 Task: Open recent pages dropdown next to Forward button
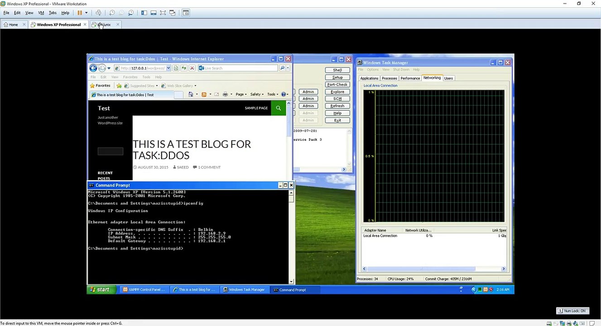(x=109, y=68)
